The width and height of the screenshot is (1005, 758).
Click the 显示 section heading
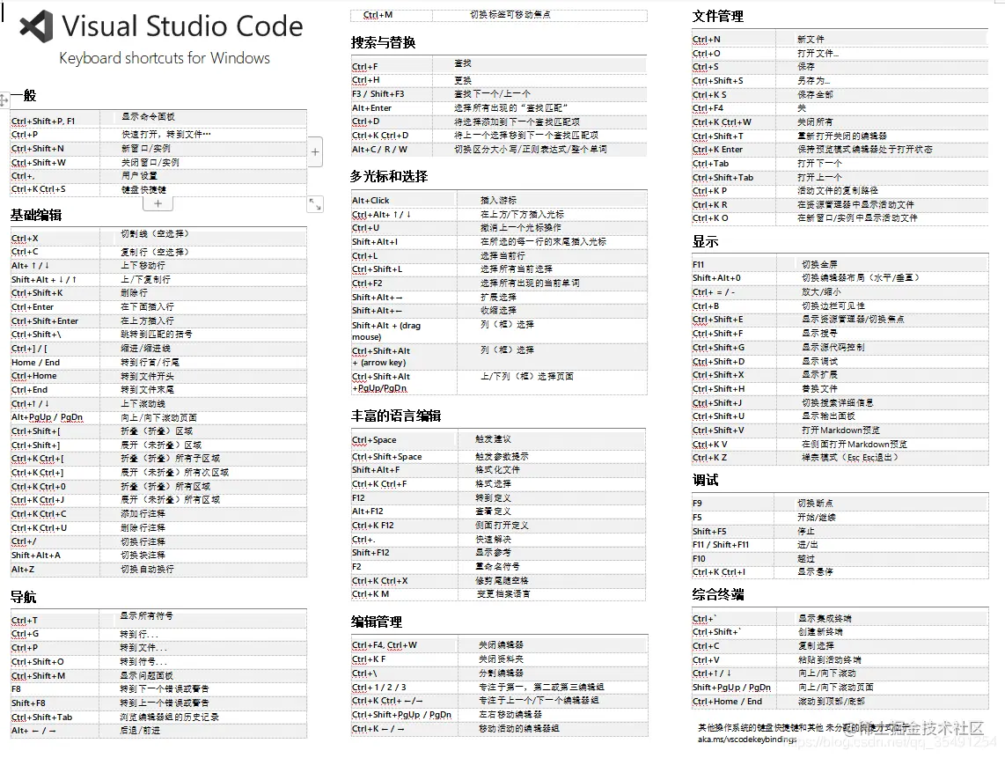(705, 242)
